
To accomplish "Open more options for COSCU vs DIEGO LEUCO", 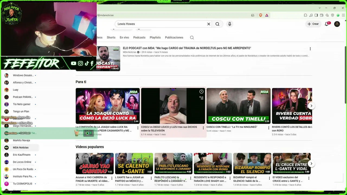I will coord(203,128).
